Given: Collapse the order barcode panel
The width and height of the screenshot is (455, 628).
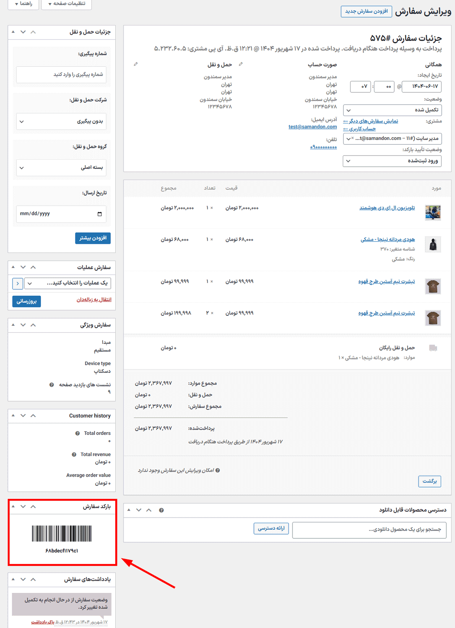Looking at the screenshot, I should (13, 506).
